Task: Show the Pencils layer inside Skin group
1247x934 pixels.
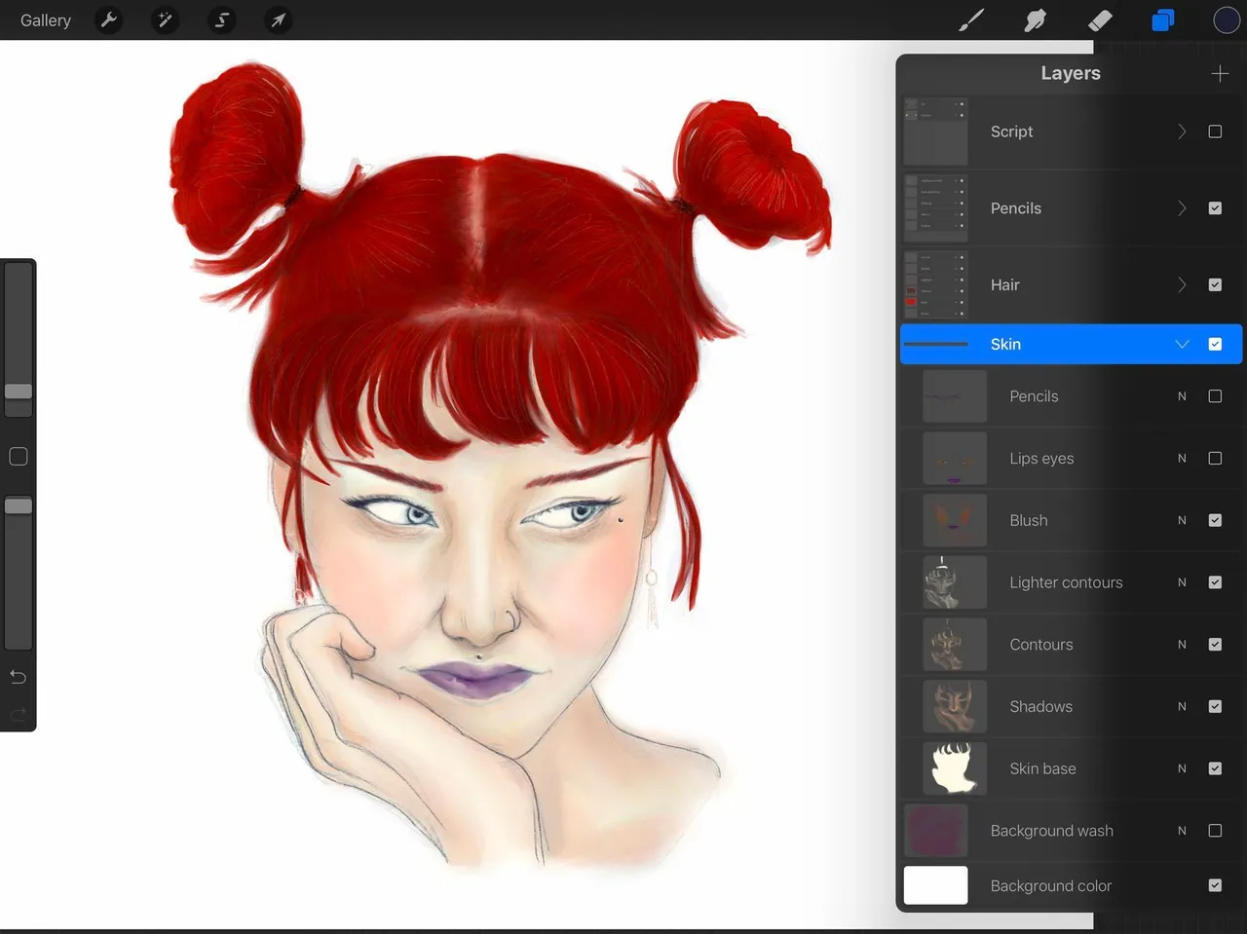Action: point(1215,396)
